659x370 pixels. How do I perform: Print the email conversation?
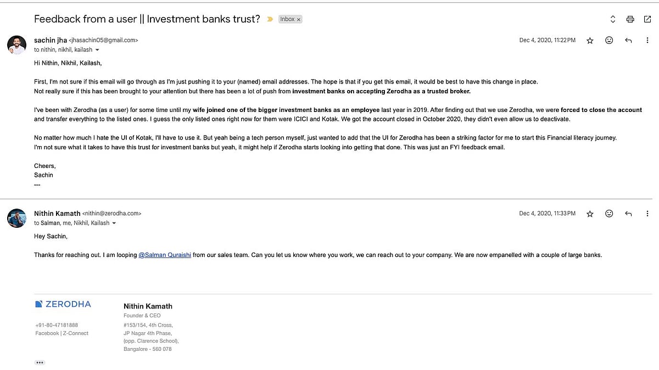(x=630, y=19)
